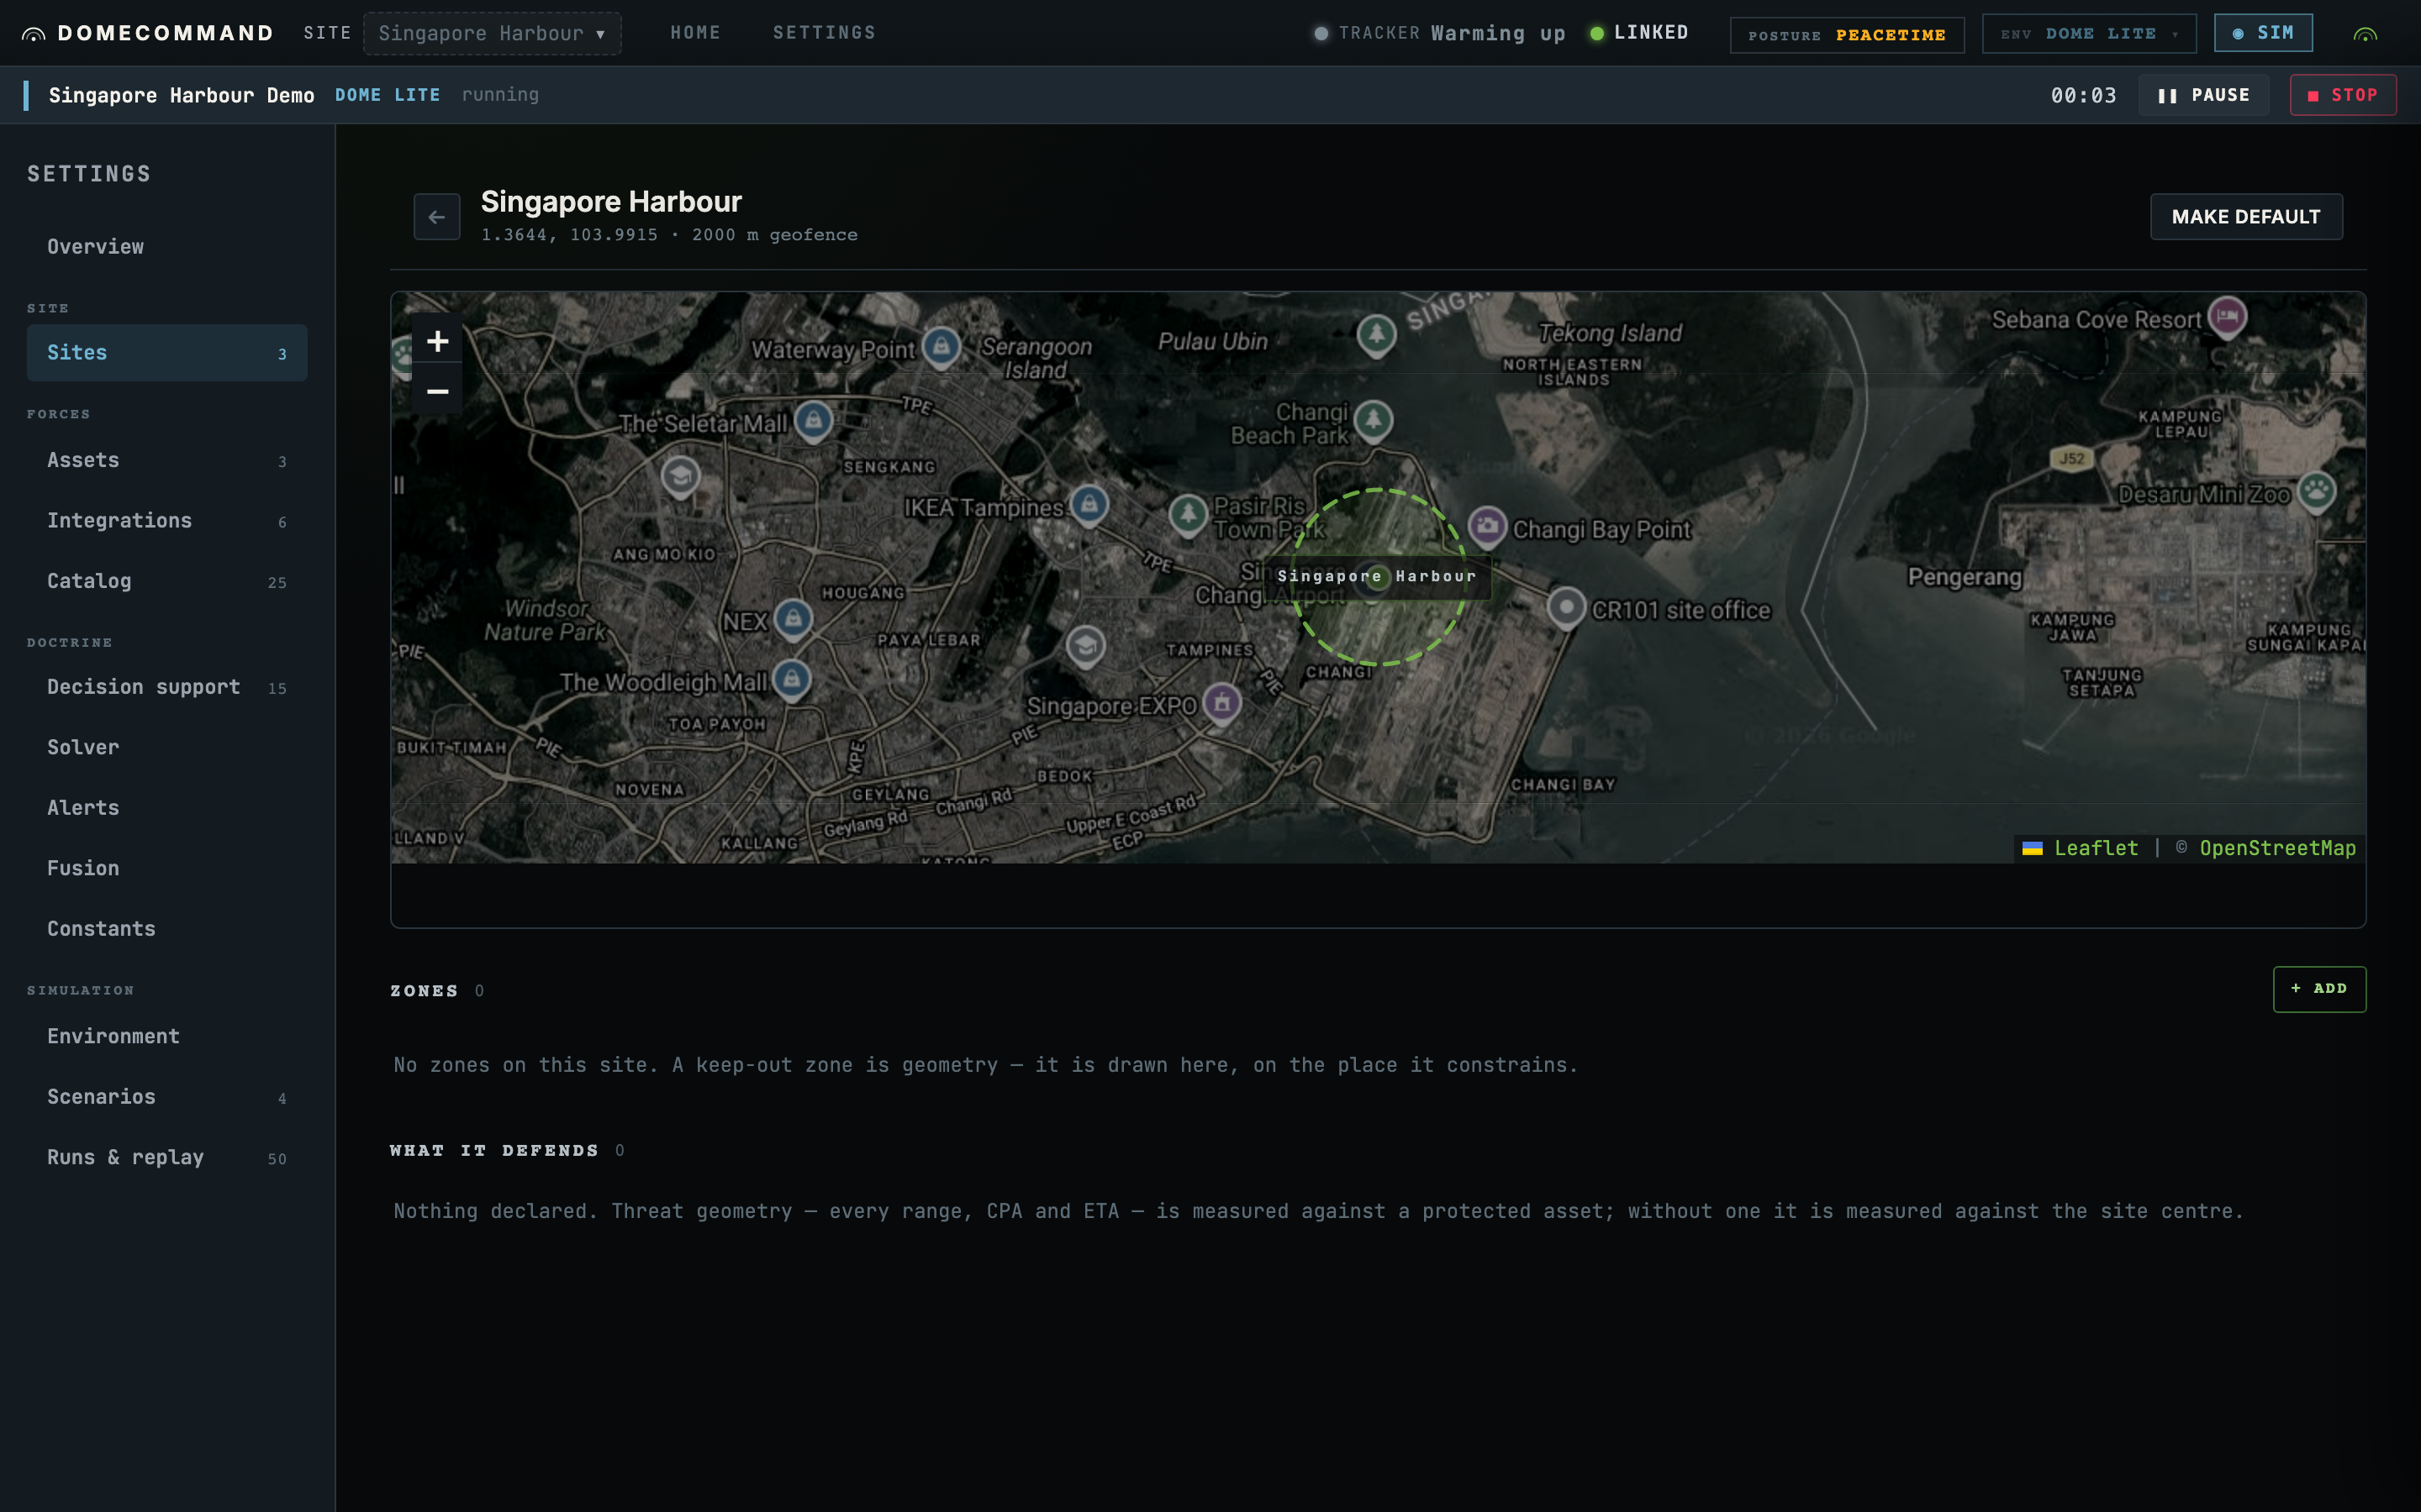Click the DomeCommand logo icon
2421x1512 pixels.
(x=33, y=34)
